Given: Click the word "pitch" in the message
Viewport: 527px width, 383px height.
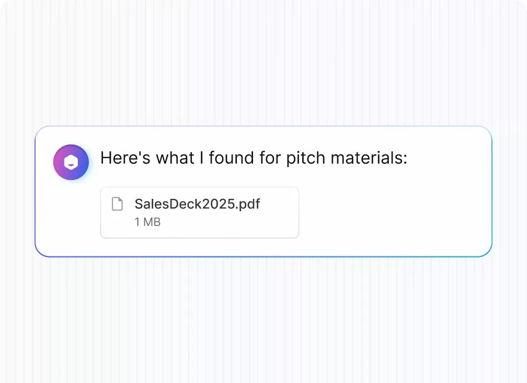Looking at the screenshot, I should tap(306, 158).
